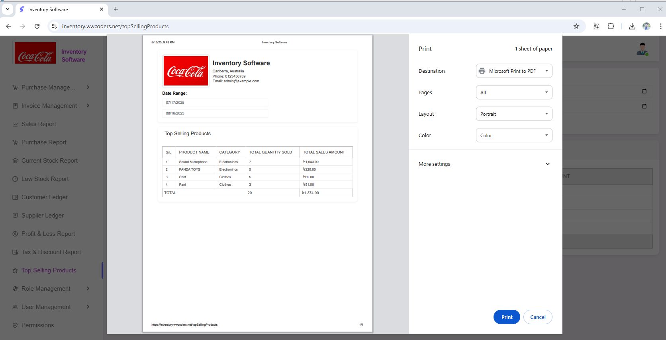Screen dimensions: 666x340
Task: Click the address bar URL
Action: click(116, 26)
